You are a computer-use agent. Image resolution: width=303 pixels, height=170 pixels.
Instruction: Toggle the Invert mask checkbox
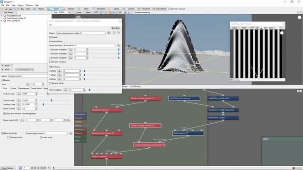(x=41, y=137)
